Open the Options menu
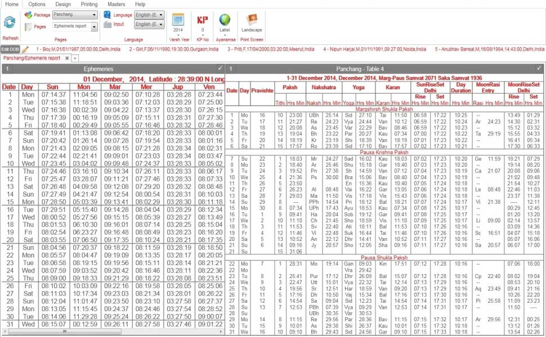This screenshot has height=337, width=546. tap(37, 4)
